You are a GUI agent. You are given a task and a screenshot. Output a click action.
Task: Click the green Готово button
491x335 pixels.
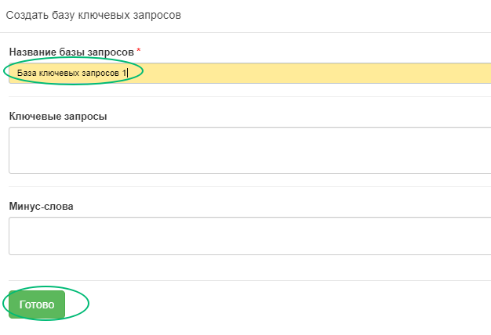(x=37, y=304)
